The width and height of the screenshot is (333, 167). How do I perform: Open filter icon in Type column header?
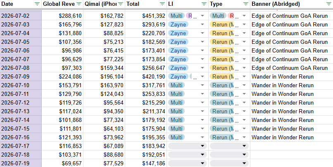click(246, 4)
